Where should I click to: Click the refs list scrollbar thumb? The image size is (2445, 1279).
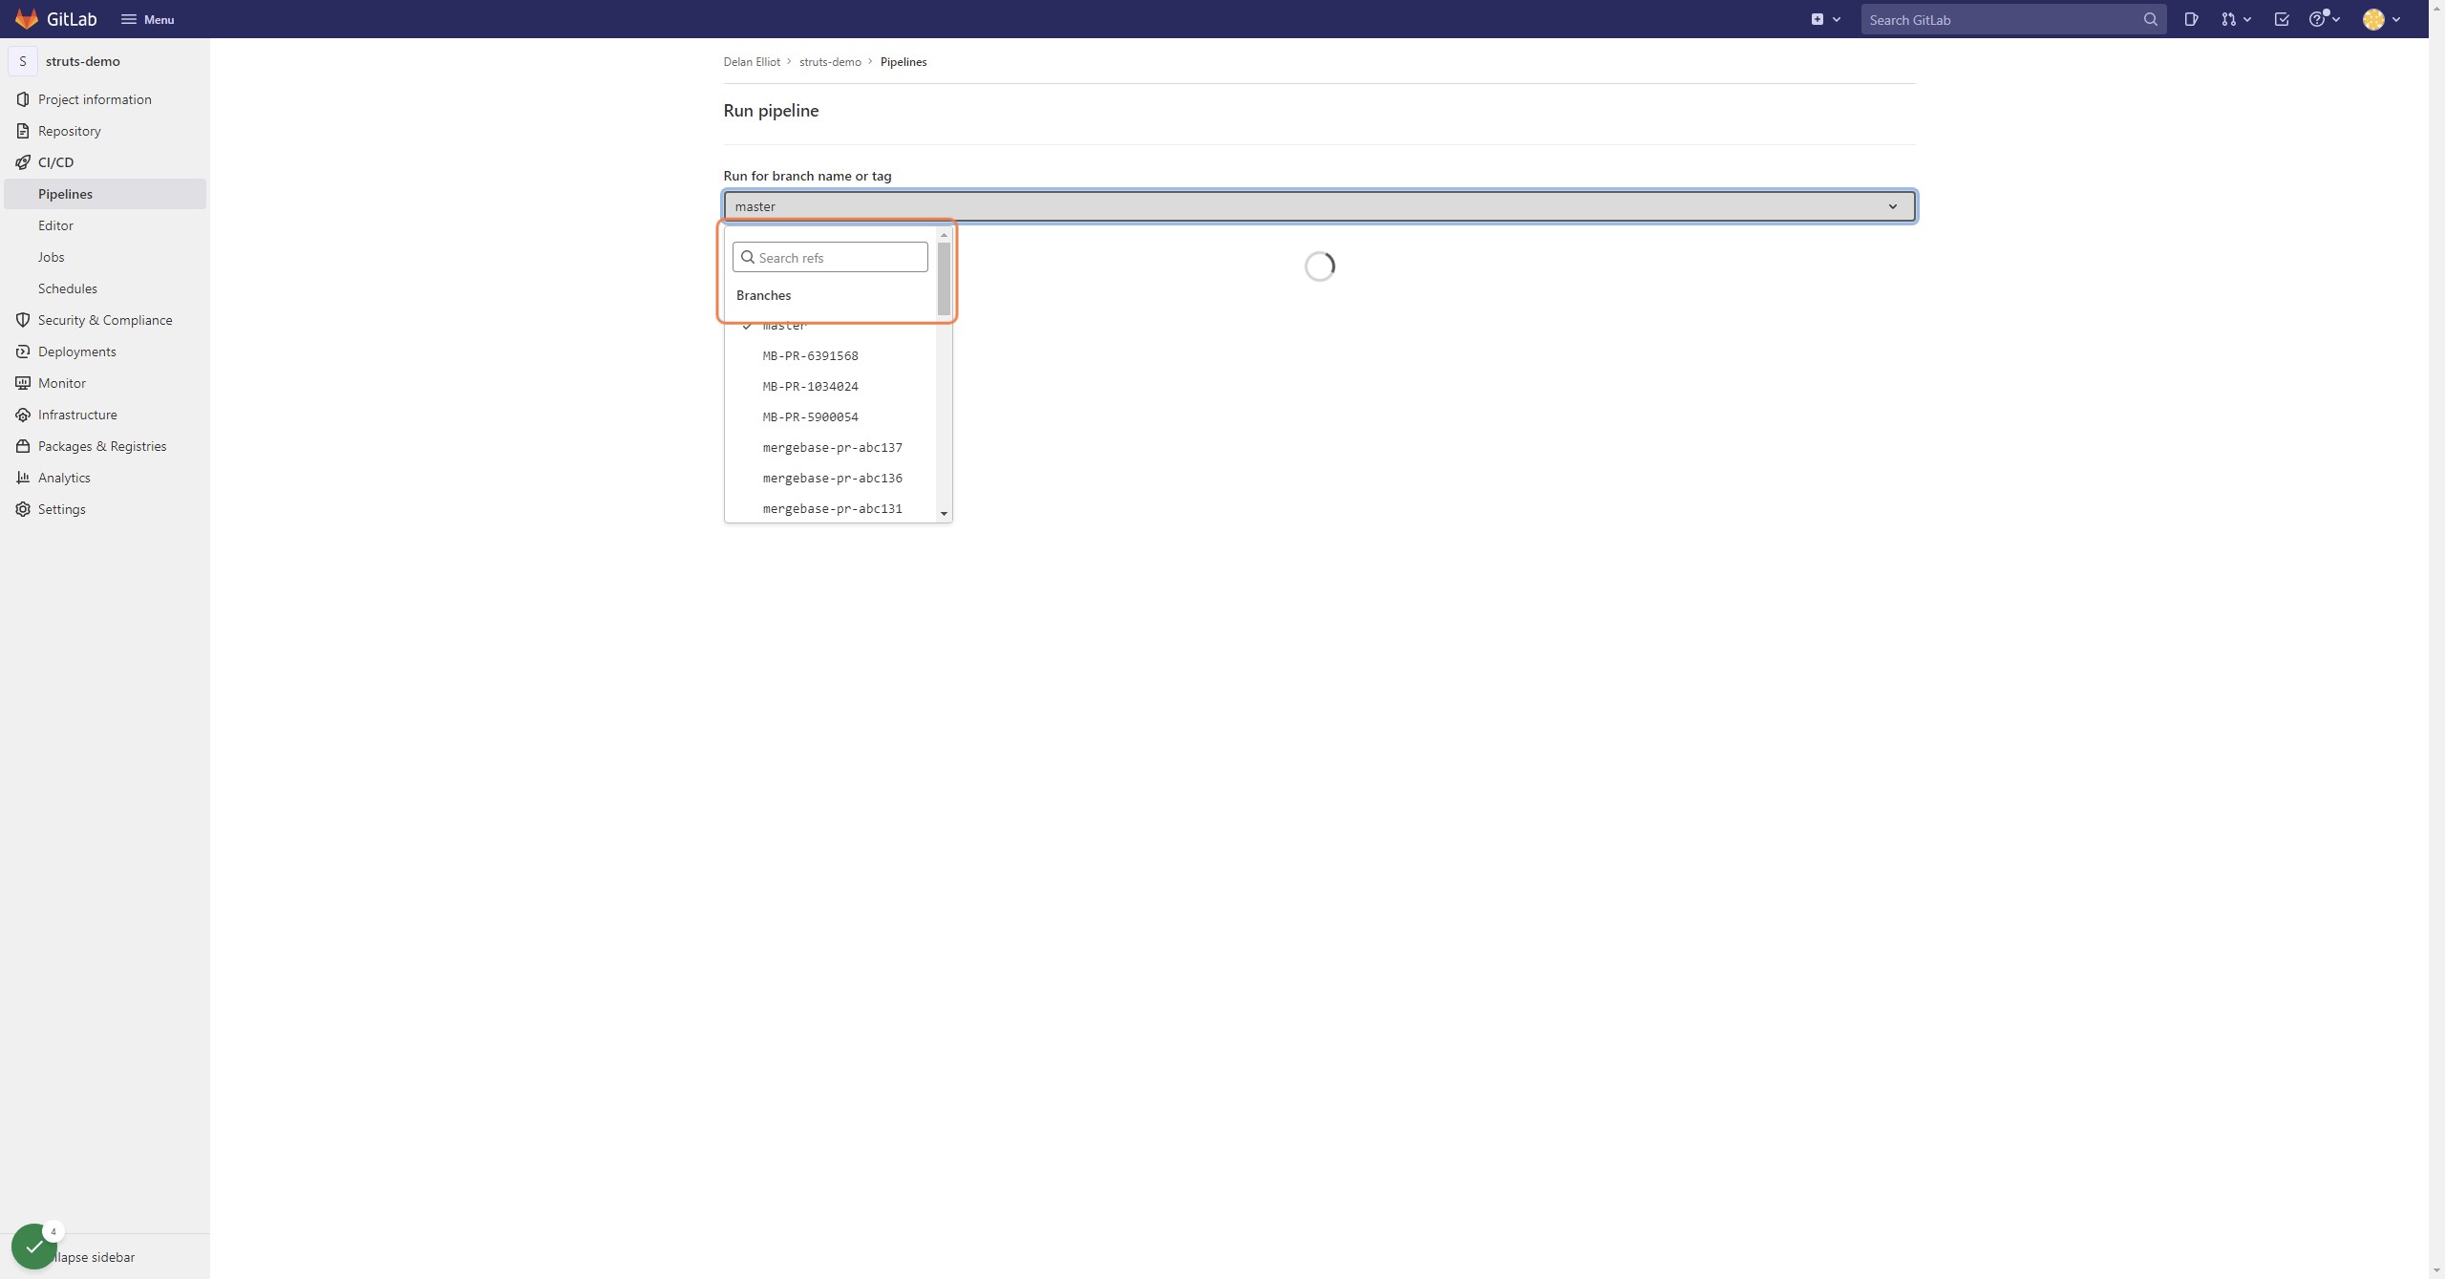click(944, 278)
